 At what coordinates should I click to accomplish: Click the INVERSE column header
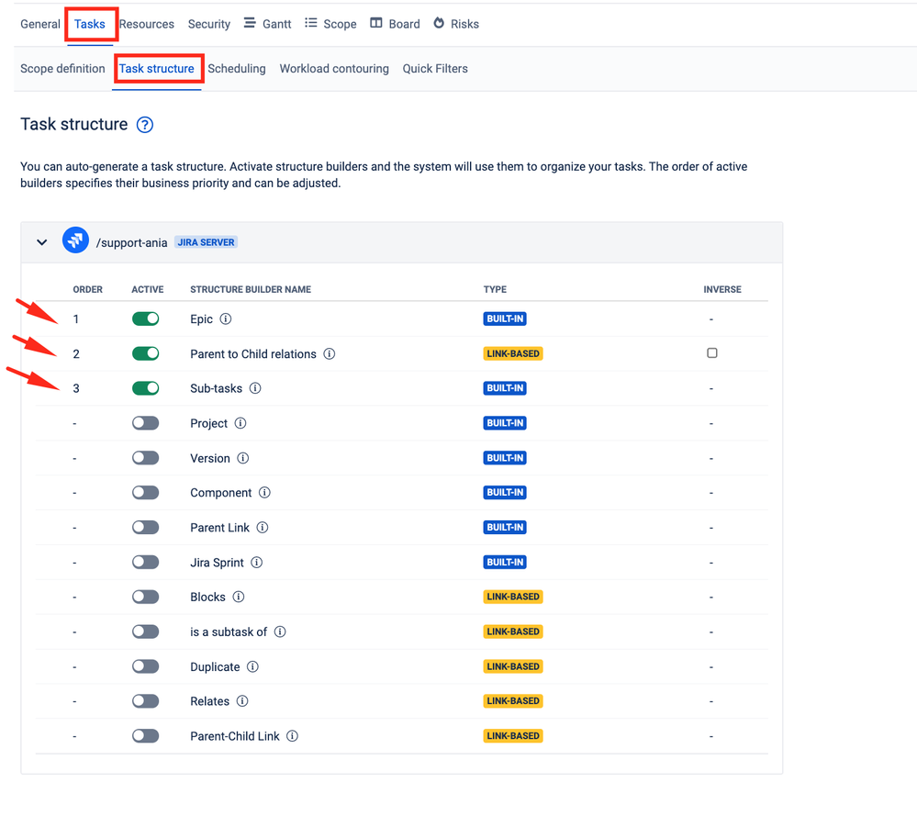pos(722,289)
